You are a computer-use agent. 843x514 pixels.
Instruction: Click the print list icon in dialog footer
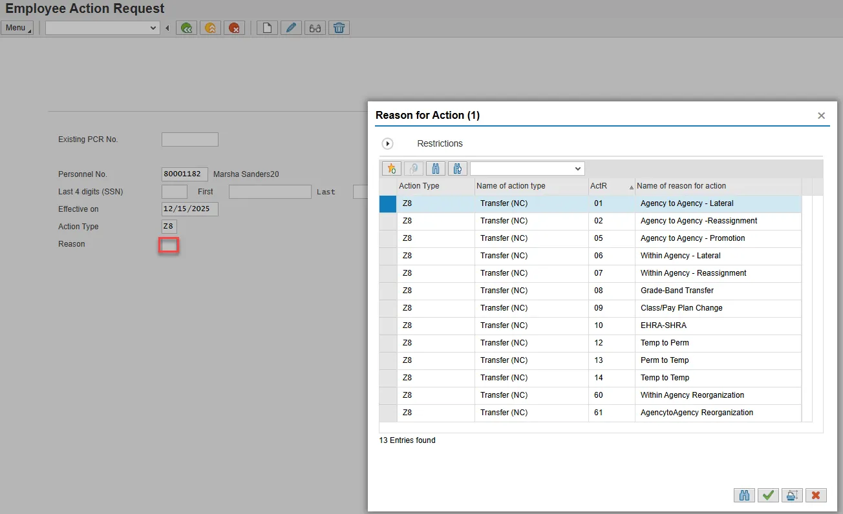(791, 495)
